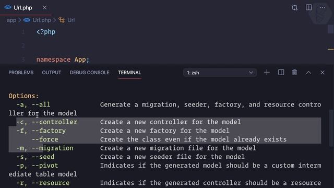Click the '-m, --migration' option text
This screenshot has width=334, height=188.
45,148
